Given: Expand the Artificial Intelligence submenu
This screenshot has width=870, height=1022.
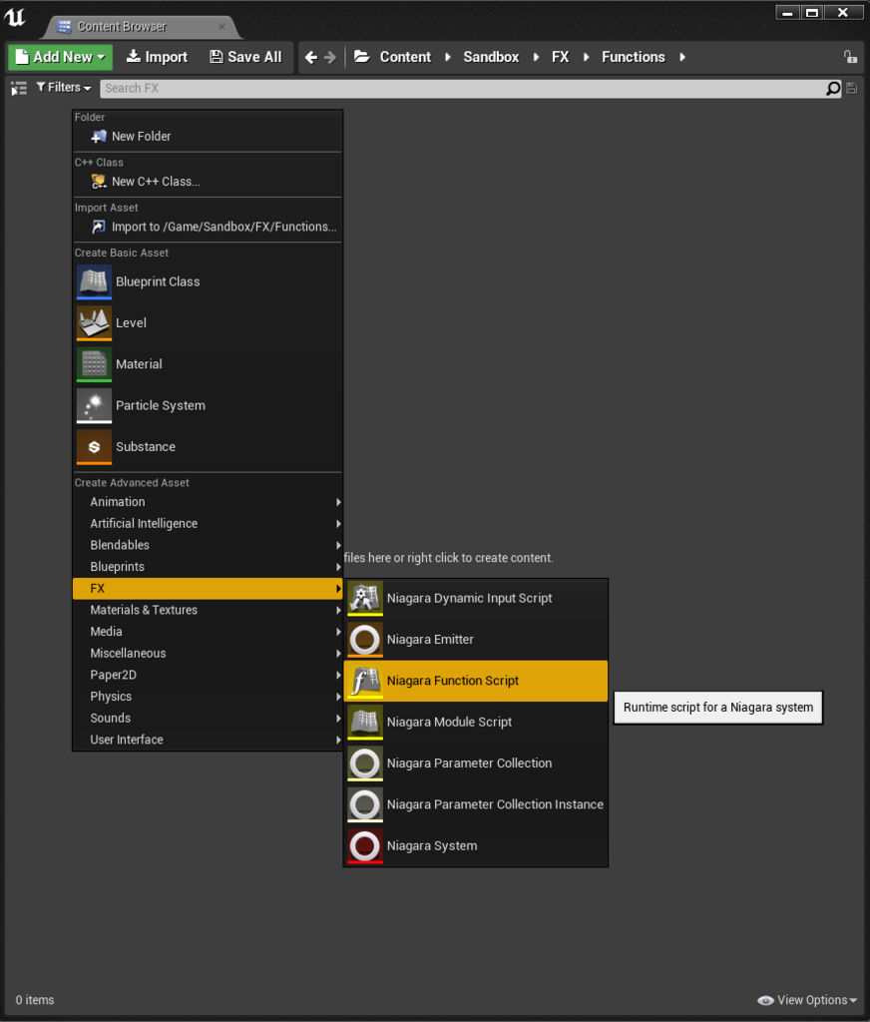Looking at the screenshot, I should pos(208,523).
